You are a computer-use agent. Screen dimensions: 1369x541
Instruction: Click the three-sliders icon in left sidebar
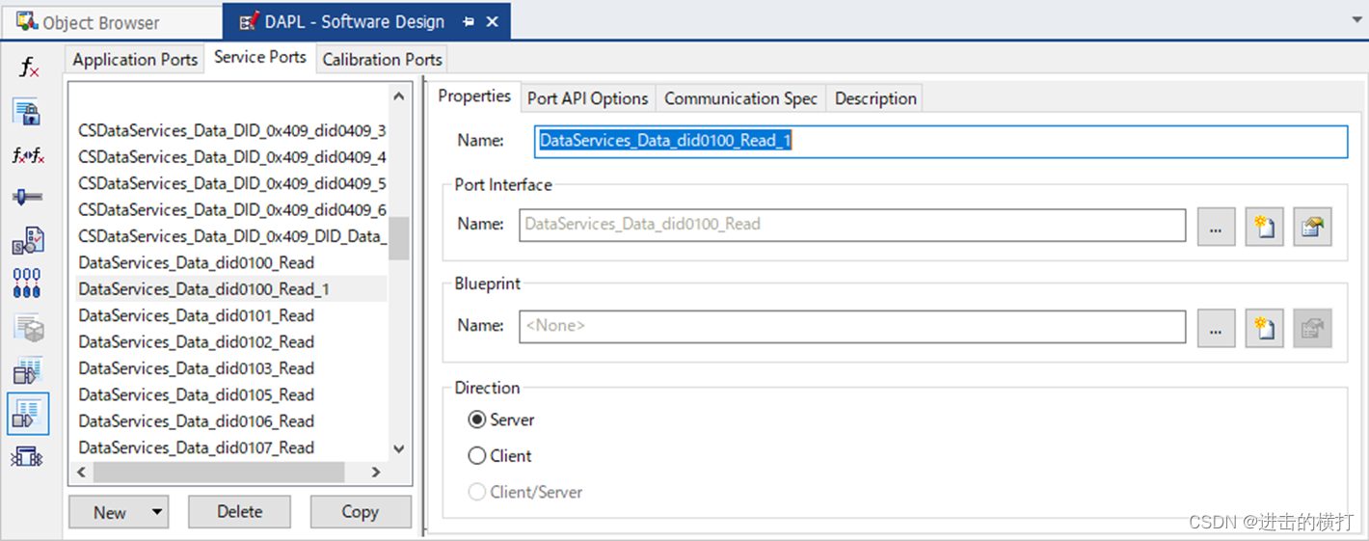point(27,283)
